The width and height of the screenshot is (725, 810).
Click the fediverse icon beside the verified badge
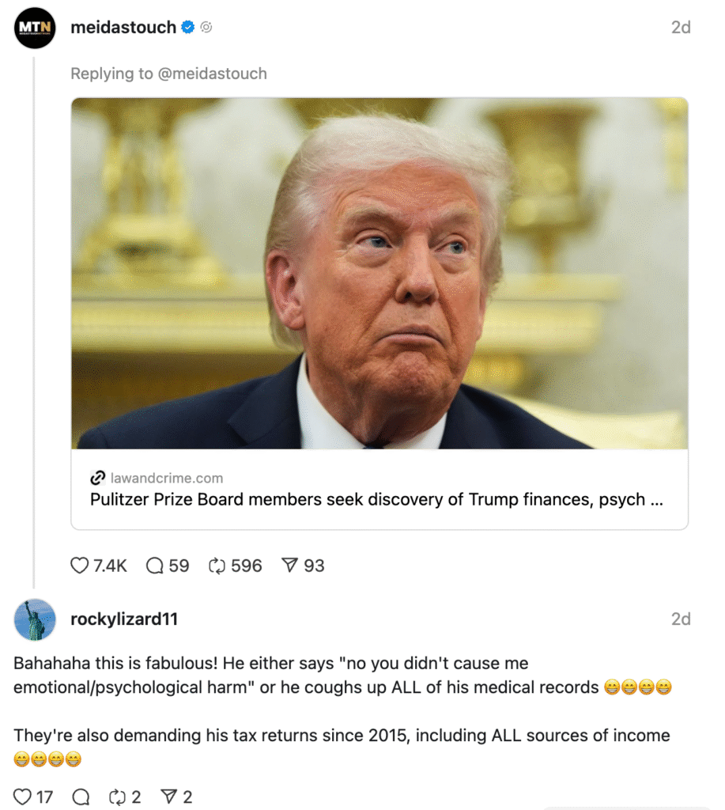206,28
